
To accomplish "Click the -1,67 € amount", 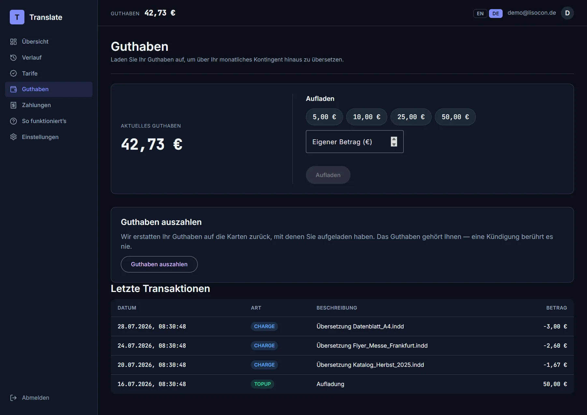I will [555, 365].
